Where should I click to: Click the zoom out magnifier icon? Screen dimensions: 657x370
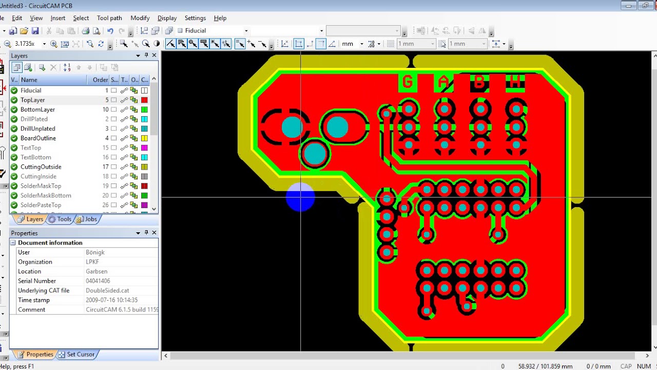[8, 44]
